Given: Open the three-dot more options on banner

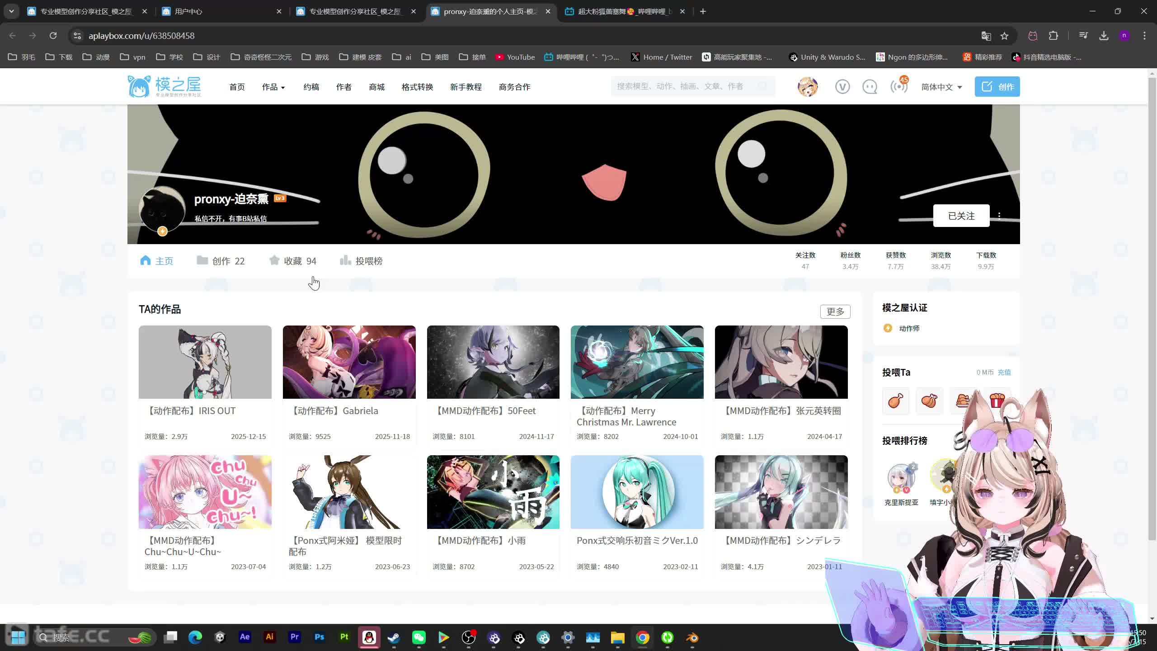Looking at the screenshot, I should coord(999,216).
